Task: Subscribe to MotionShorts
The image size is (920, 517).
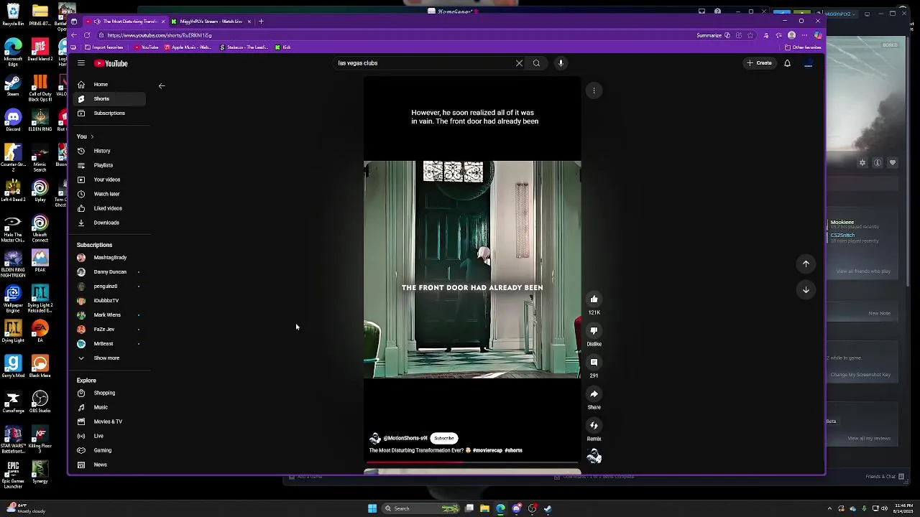Action: 444,438
